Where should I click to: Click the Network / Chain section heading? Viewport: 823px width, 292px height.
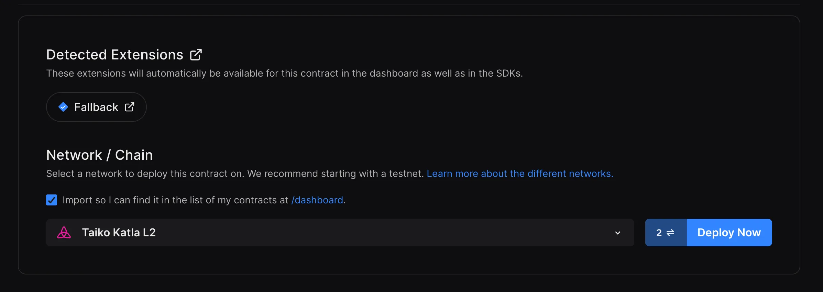pos(99,155)
